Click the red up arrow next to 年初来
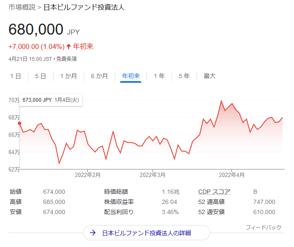Viewport: 294px width, 247px height. [x=69, y=46]
